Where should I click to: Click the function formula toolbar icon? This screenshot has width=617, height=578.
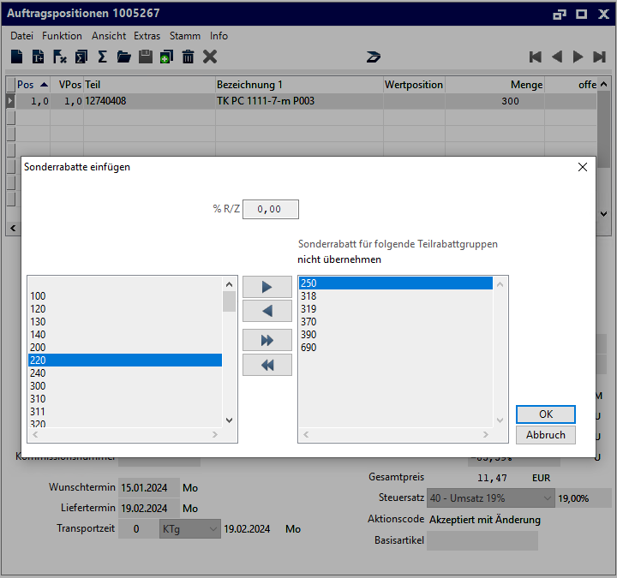60,57
